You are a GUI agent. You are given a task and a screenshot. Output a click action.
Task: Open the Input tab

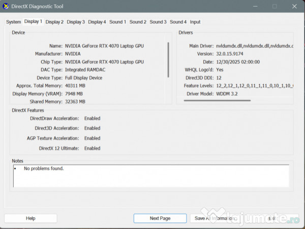point(195,22)
